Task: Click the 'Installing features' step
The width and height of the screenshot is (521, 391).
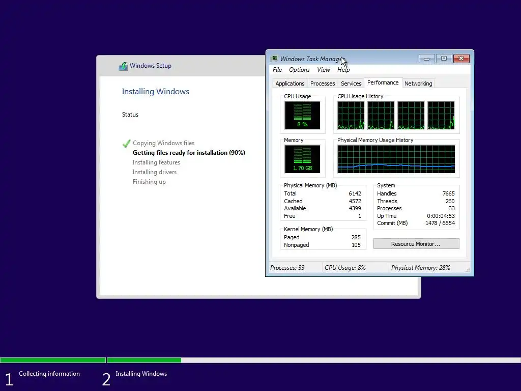Action: coord(156,162)
